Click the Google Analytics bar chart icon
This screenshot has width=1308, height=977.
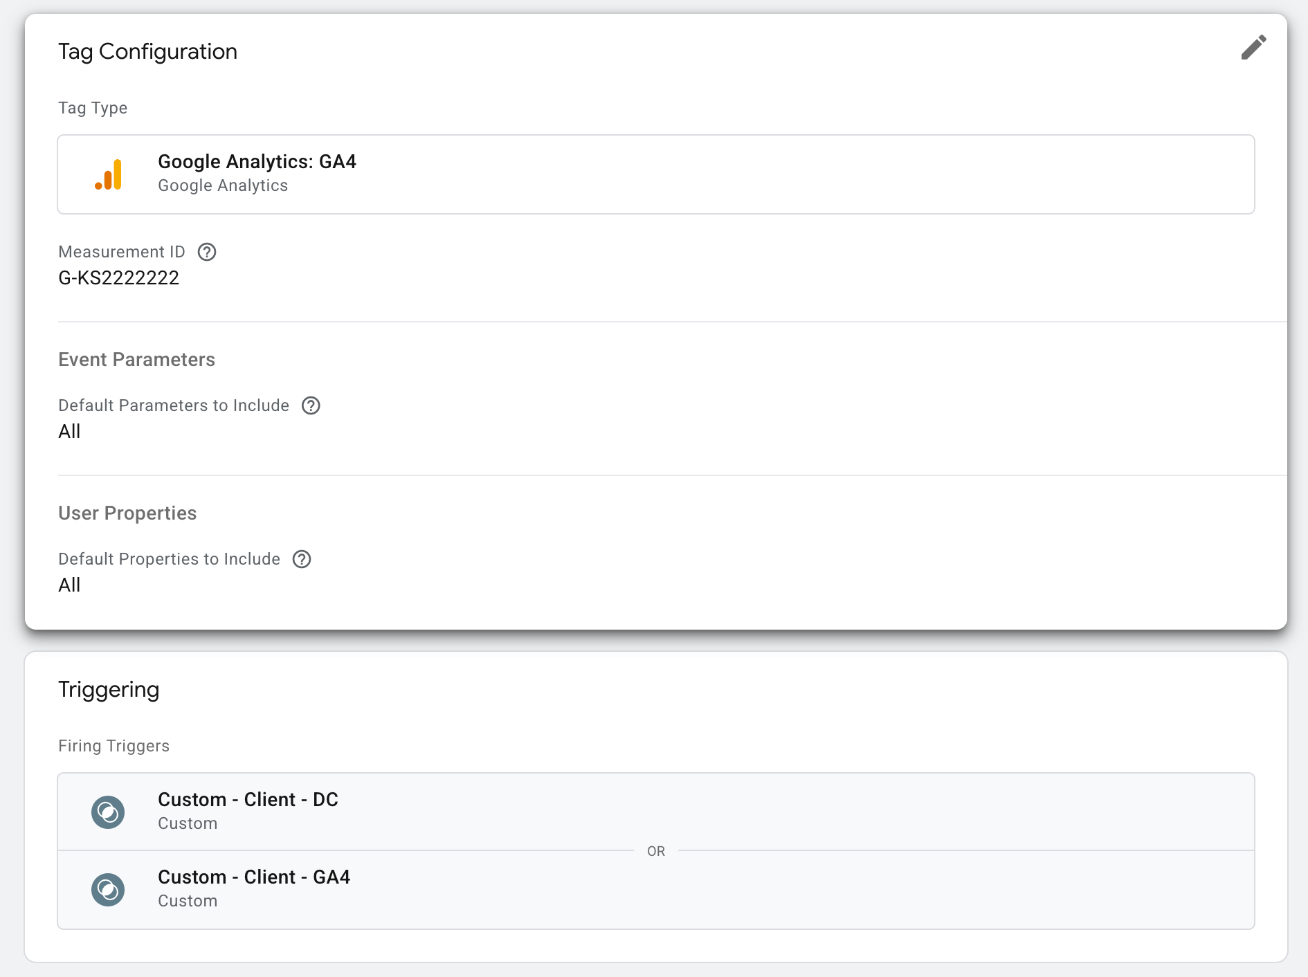click(x=109, y=174)
